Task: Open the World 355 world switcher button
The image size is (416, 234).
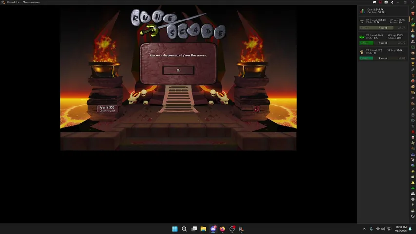Action: (x=107, y=109)
